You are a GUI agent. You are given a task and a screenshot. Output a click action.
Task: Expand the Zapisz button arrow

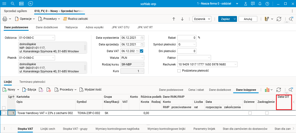[235, 19]
